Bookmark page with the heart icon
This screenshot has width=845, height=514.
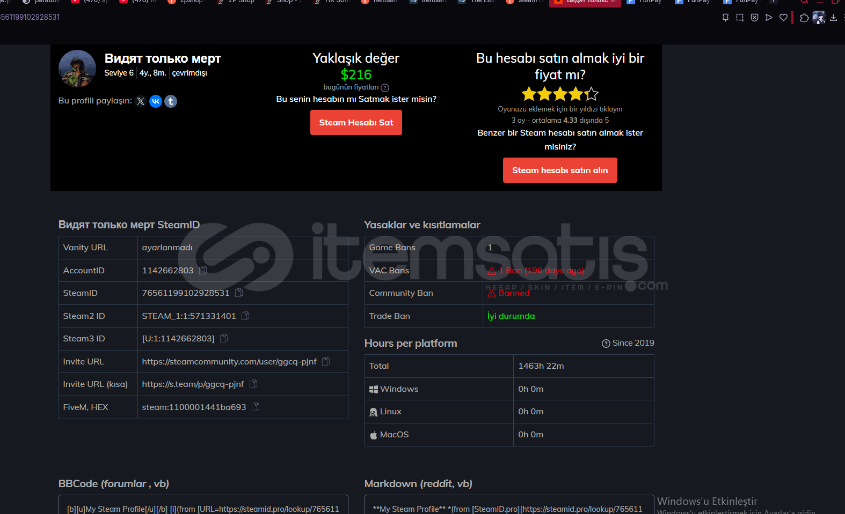pyautogui.click(x=783, y=18)
